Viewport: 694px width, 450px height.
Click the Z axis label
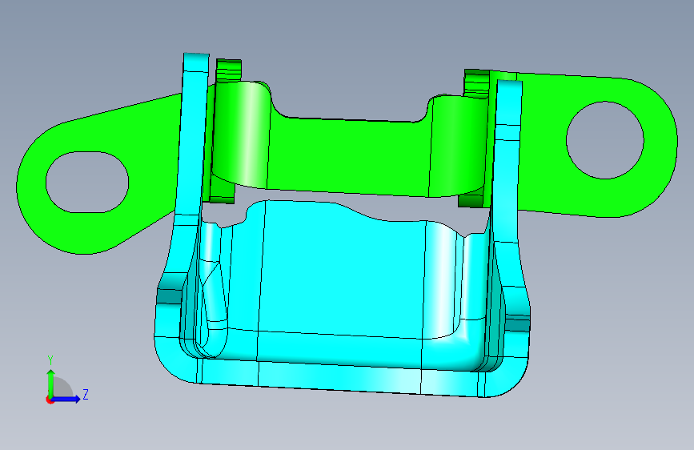coord(86,394)
